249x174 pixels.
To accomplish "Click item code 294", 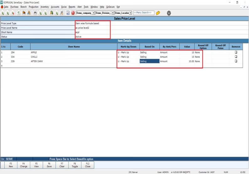I will (x=20, y=52).
